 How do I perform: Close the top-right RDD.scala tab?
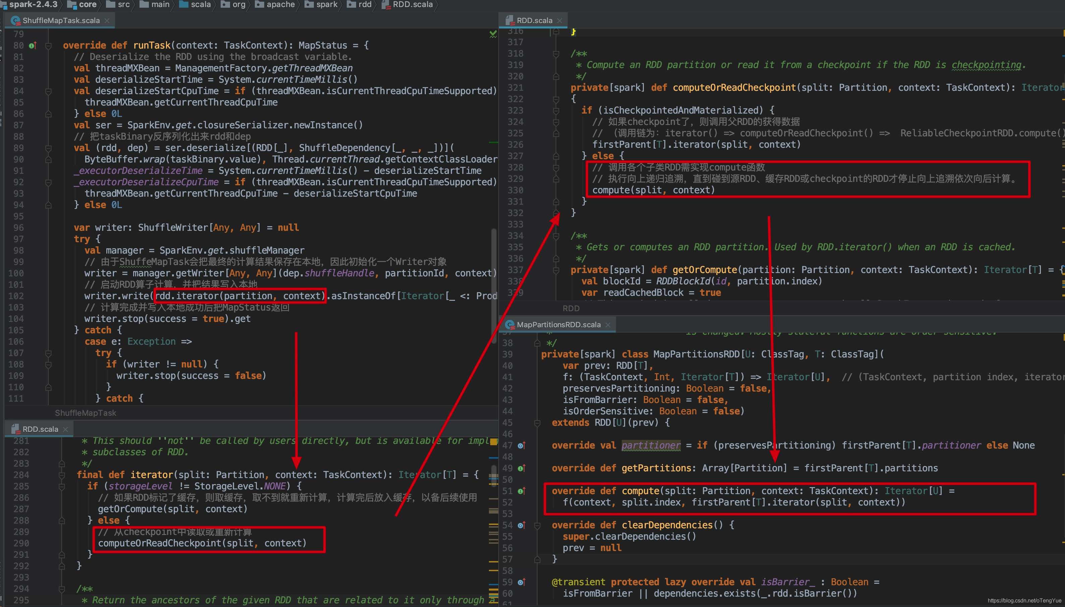(560, 20)
